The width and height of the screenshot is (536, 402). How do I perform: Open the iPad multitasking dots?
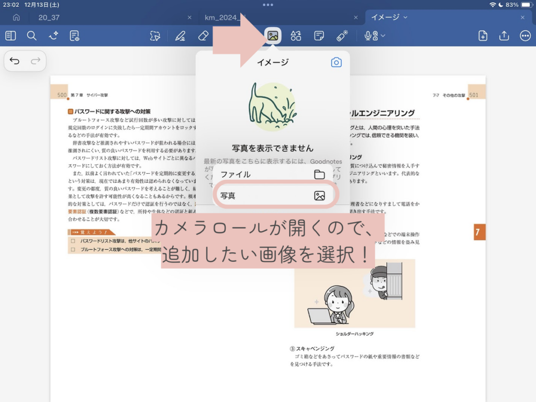(x=268, y=5)
